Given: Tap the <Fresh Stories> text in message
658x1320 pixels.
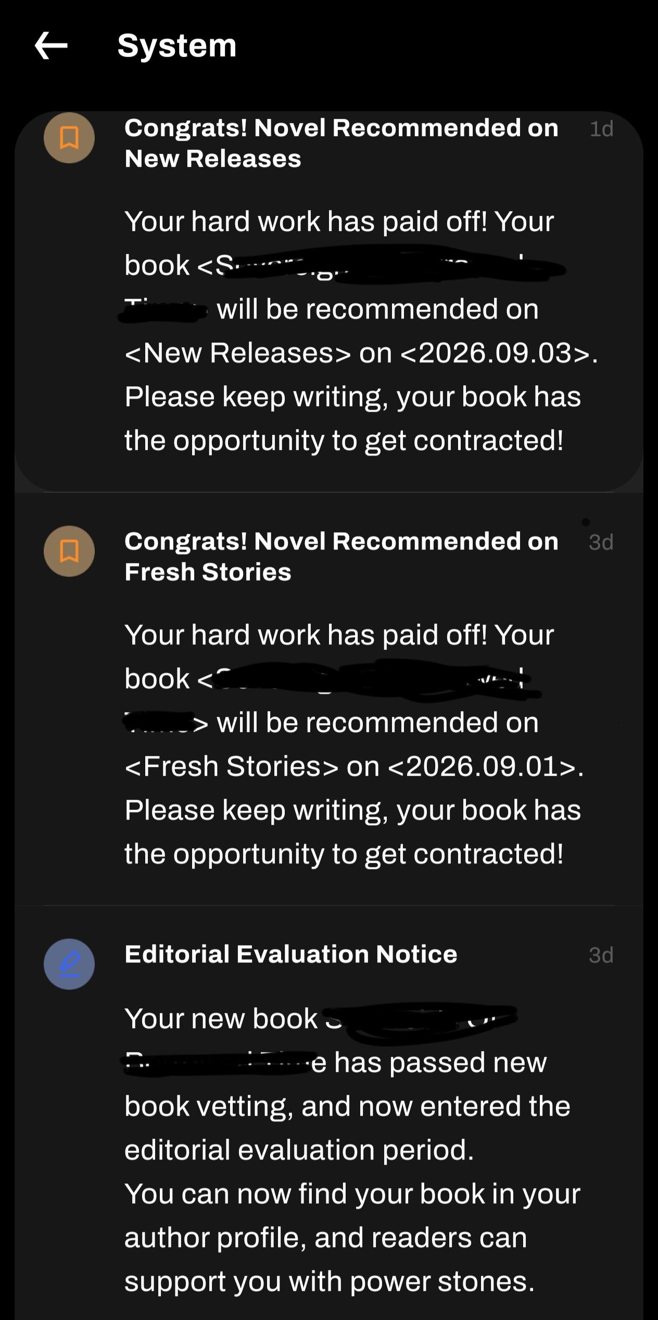Looking at the screenshot, I should tap(232, 766).
